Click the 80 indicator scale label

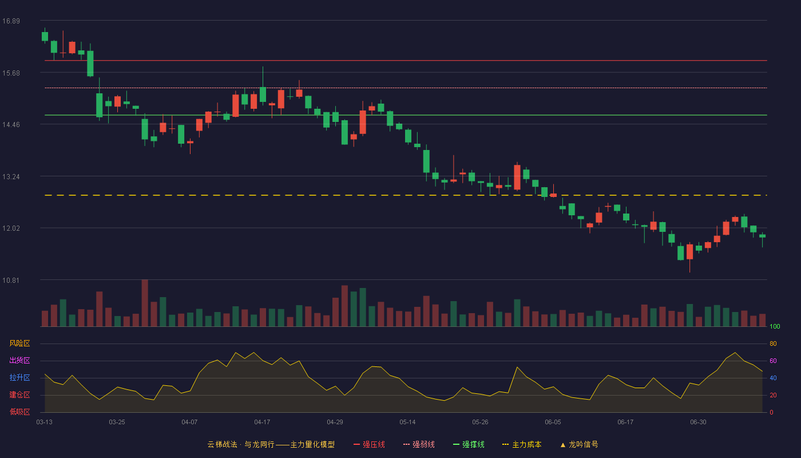(773, 343)
